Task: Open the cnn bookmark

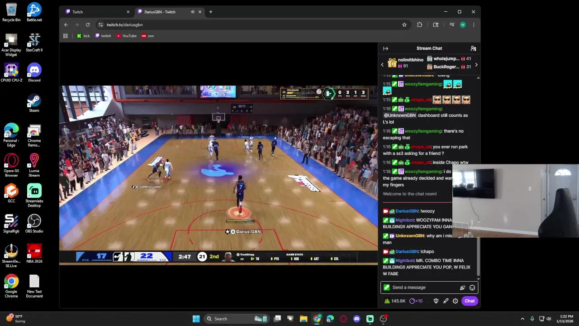Action: pos(148,36)
